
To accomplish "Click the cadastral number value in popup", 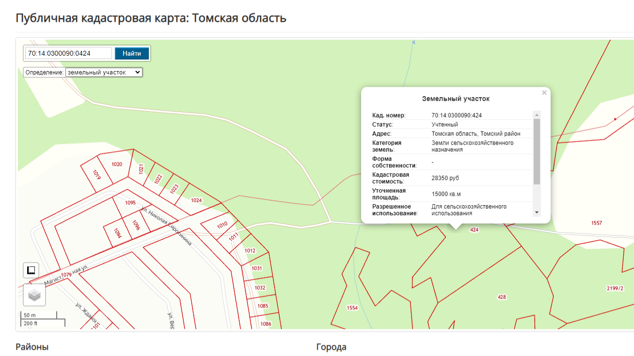I will pos(457,116).
